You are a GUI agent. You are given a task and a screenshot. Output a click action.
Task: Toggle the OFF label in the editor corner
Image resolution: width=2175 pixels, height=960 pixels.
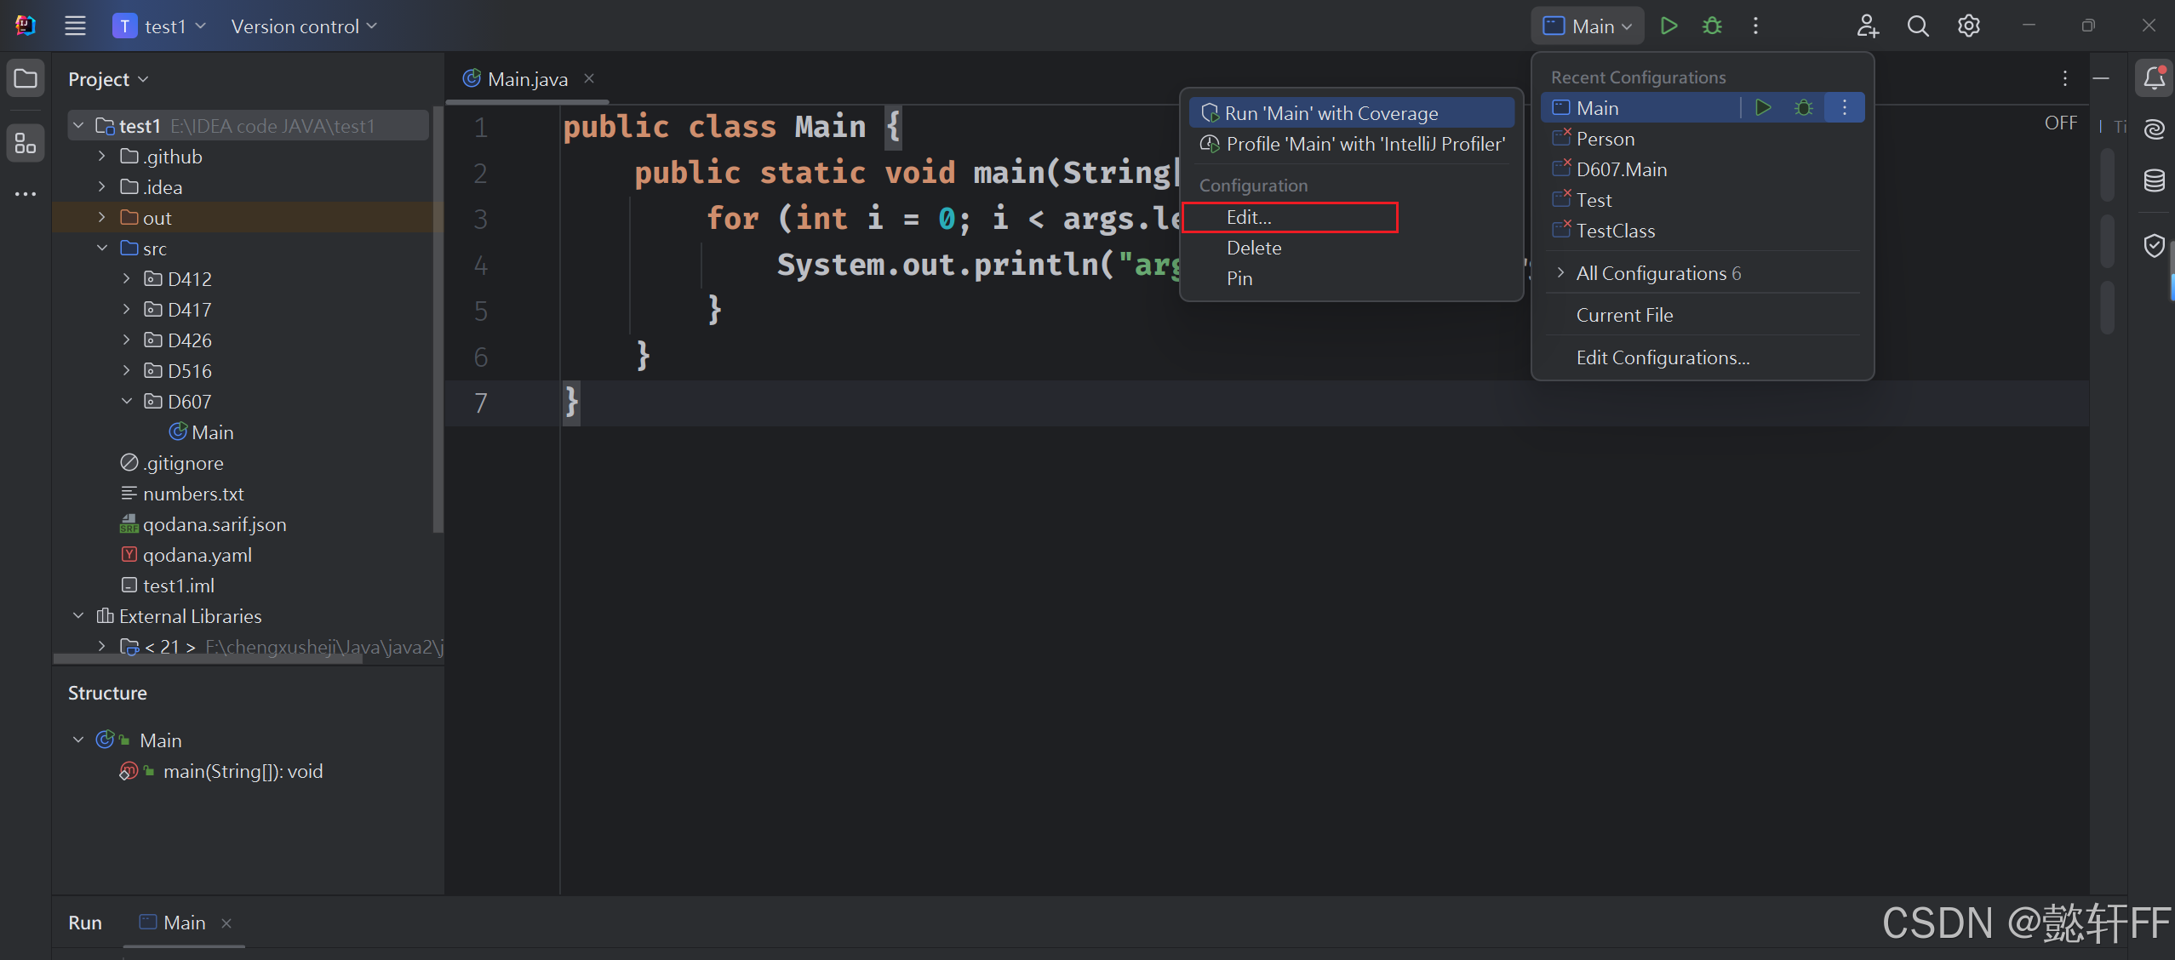(2060, 123)
